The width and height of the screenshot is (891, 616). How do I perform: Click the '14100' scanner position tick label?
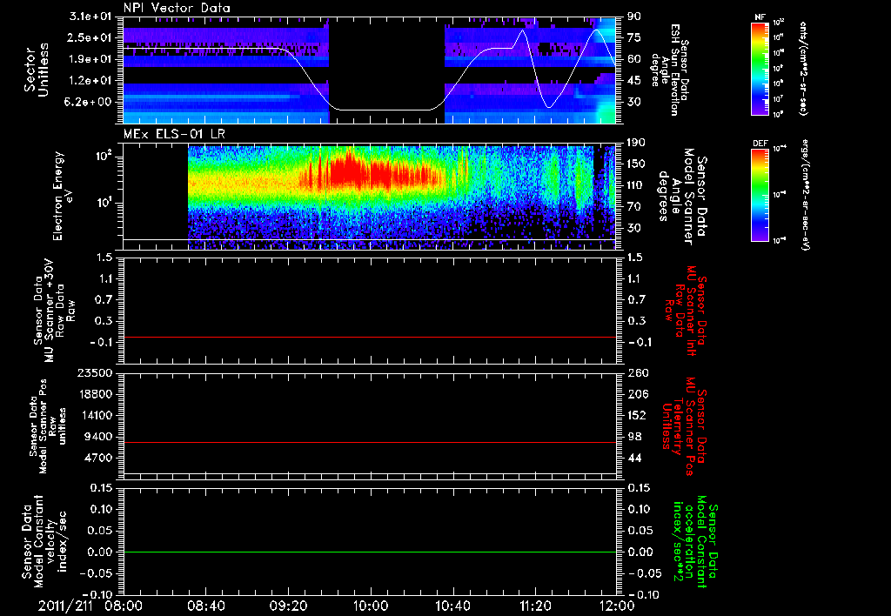point(96,415)
